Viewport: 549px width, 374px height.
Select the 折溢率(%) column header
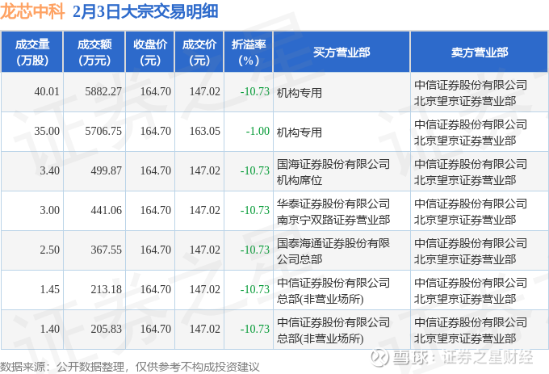coord(248,52)
